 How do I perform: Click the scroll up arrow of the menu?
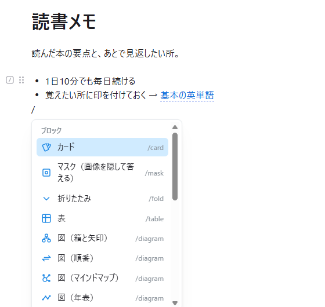[x=175, y=127]
